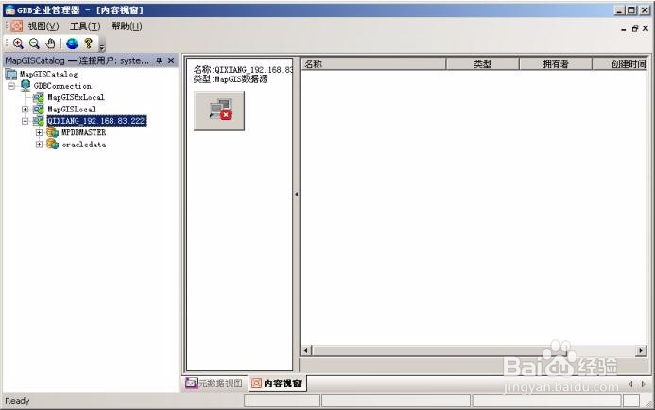
Task: Open the 视图(V) menu
Action: pyautogui.click(x=43, y=26)
